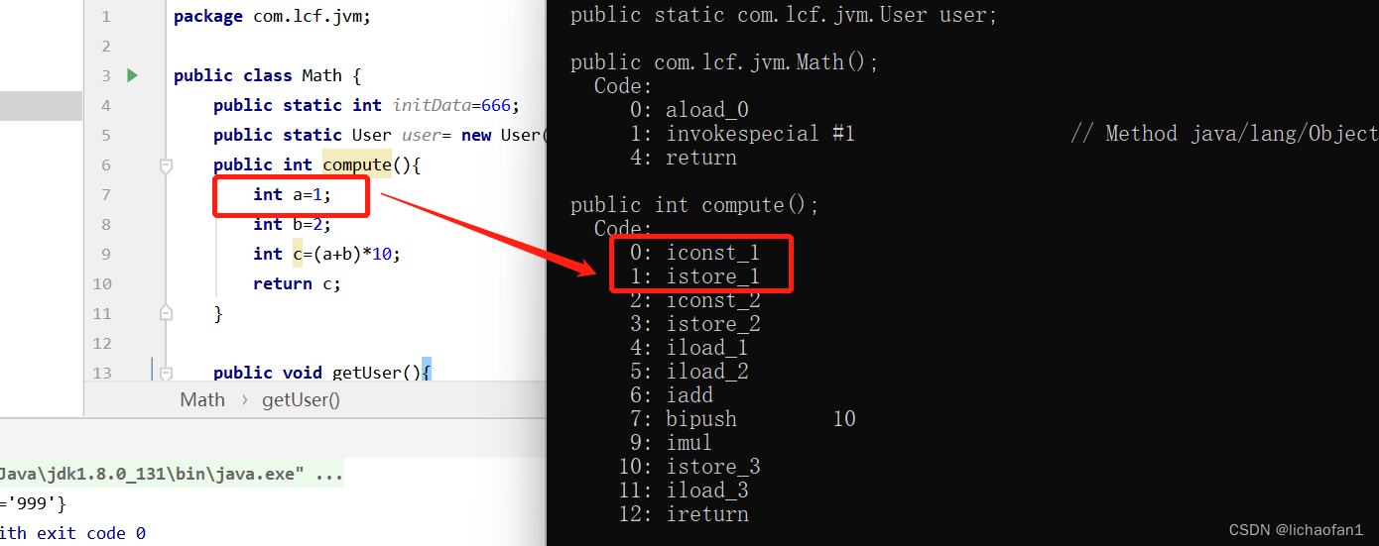Screen dimensions: 1379x546
Task: Click '3: istore_2' bytecode line
Action: click(x=694, y=324)
